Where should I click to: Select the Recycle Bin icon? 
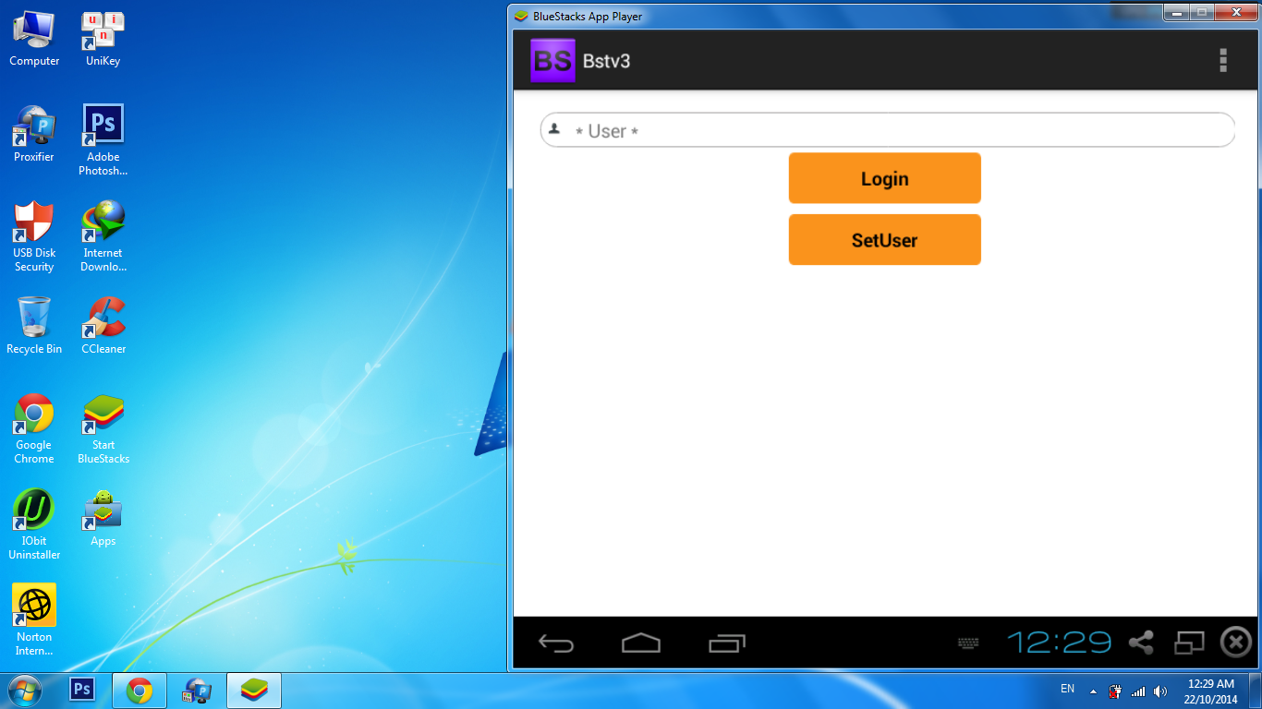point(34,326)
